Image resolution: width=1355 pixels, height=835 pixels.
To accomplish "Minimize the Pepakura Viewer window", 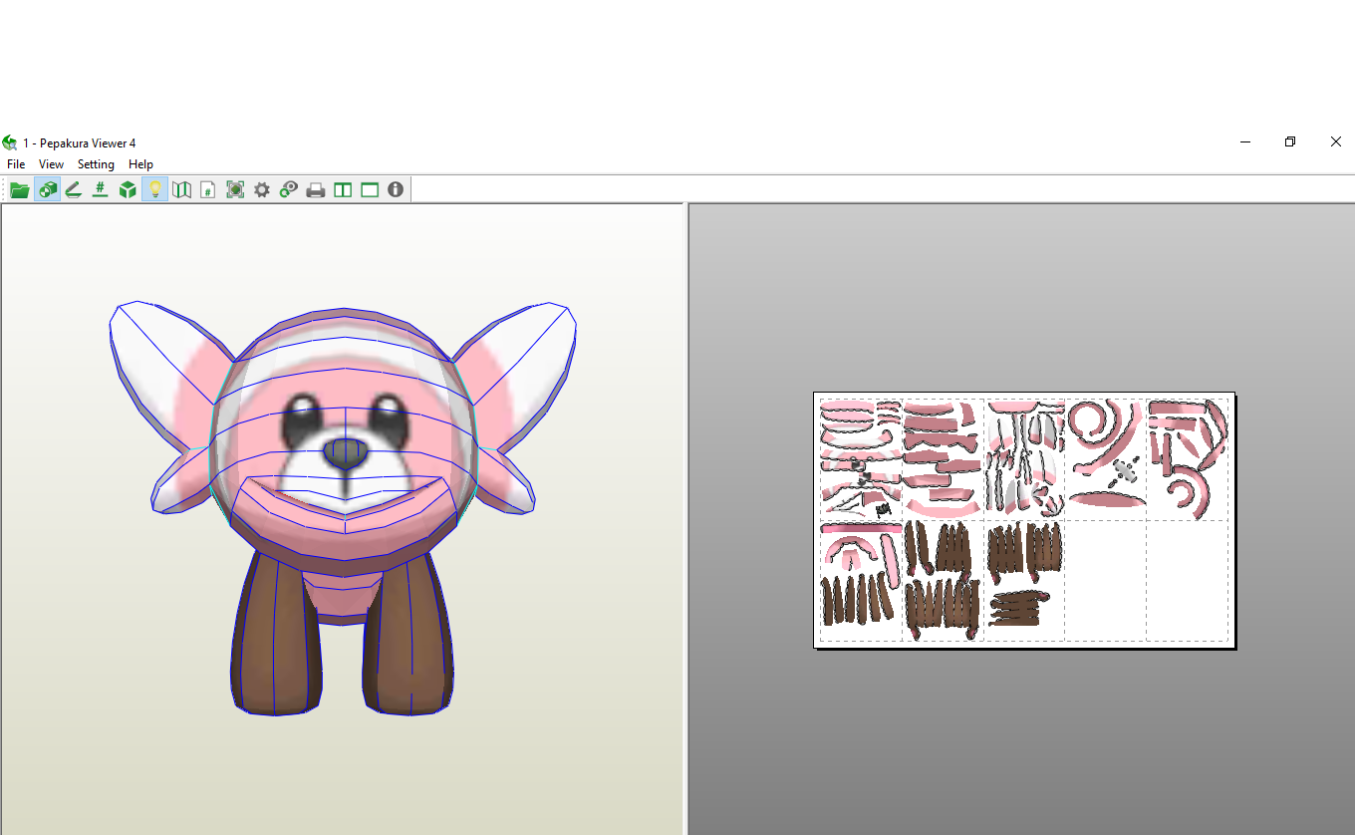I will (x=1245, y=142).
